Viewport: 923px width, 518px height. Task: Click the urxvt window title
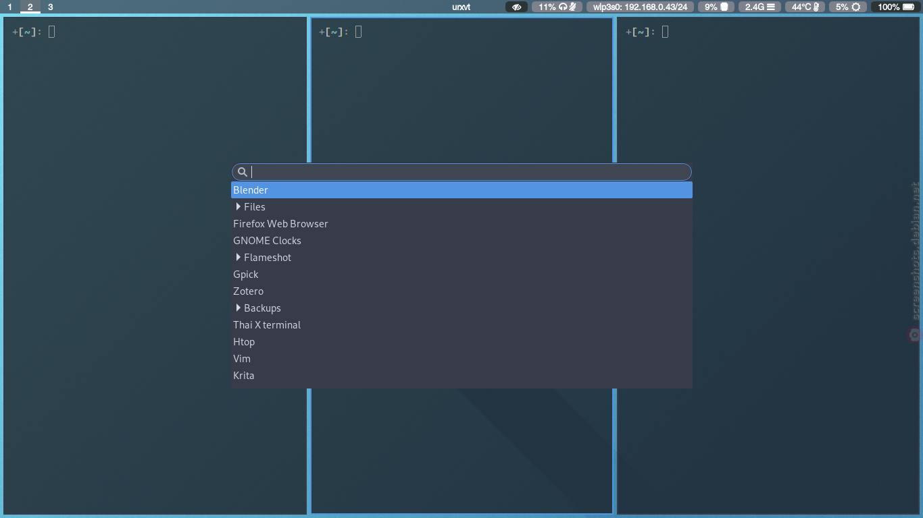click(x=461, y=7)
